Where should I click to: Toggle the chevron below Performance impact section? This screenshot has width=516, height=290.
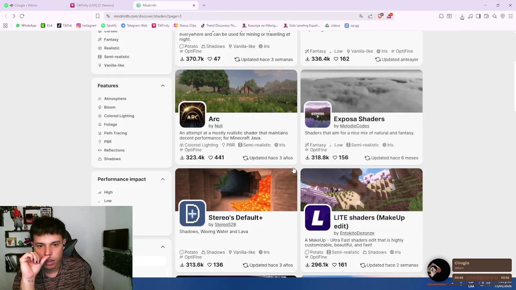163,247
